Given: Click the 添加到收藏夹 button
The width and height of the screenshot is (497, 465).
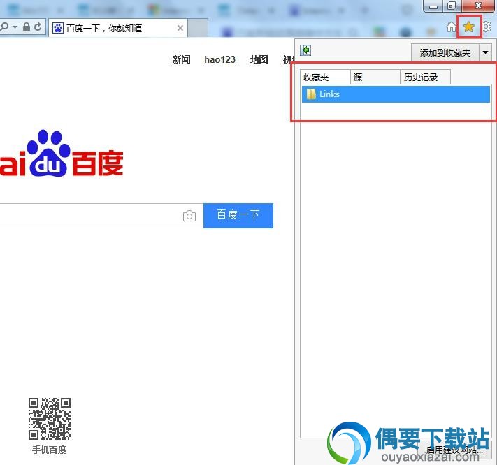Looking at the screenshot, I should 445,52.
